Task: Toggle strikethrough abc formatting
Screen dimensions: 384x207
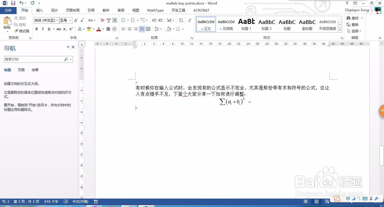Action: tap(59, 29)
